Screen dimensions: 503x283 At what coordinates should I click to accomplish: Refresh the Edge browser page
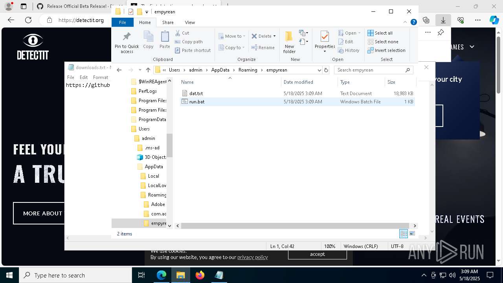coord(28,20)
